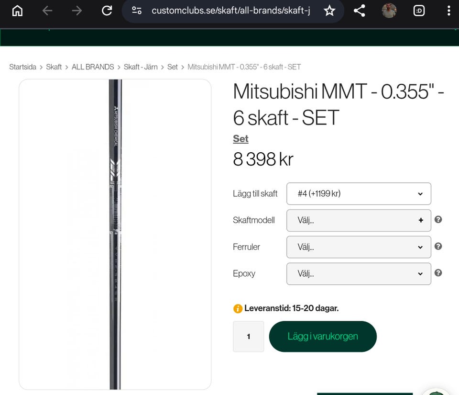459x395 pixels.
Task: Show help for Skaftmodell option
Action: click(438, 219)
